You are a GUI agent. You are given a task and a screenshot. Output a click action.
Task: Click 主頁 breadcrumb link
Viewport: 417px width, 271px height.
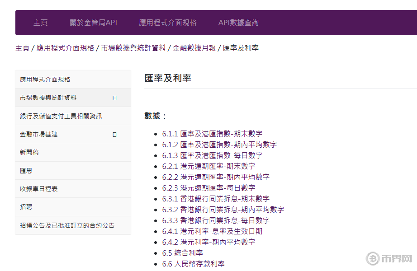[x=22, y=48]
